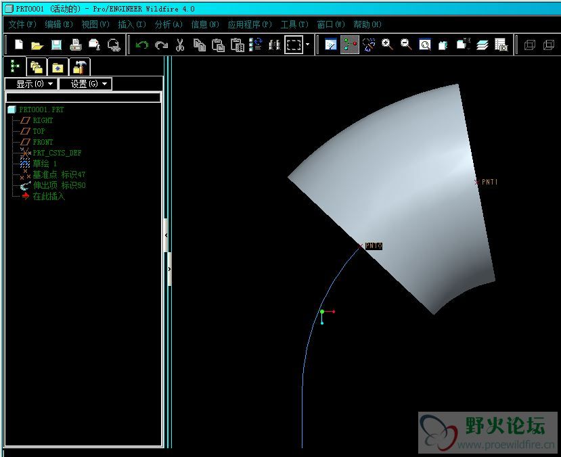The image size is (561, 457).
Task: Click the send mail with attachment icon
Action: click(x=95, y=45)
